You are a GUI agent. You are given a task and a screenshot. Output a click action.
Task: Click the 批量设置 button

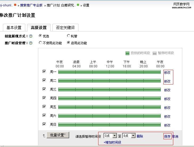[x=58, y=135]
